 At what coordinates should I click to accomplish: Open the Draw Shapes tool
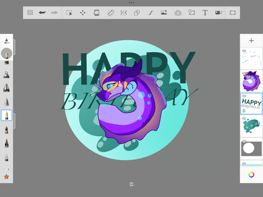pyautogui.click(x=137, y=13)
